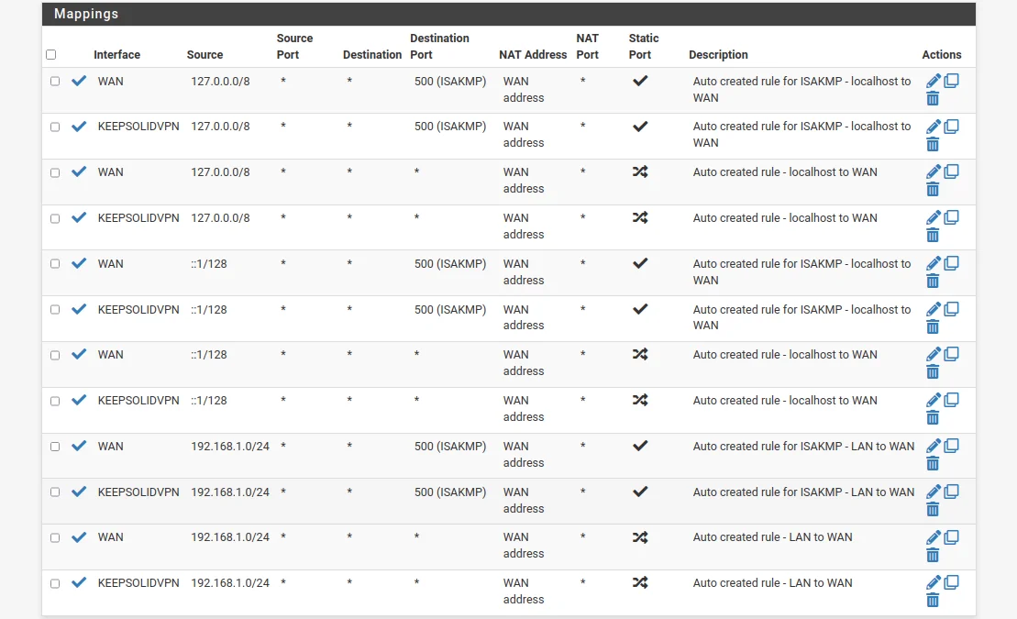1017x619 pixels.
Task: Copy the WAN ::1/128 non-ISAKMP localhost mapping
Action: [x=952, y=354]
